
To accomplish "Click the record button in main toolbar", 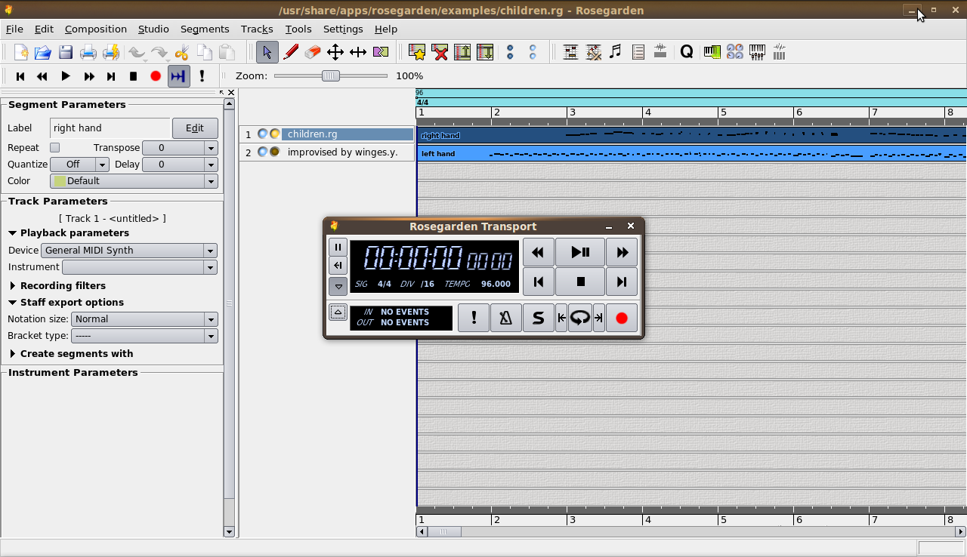I will coord(156,76).
